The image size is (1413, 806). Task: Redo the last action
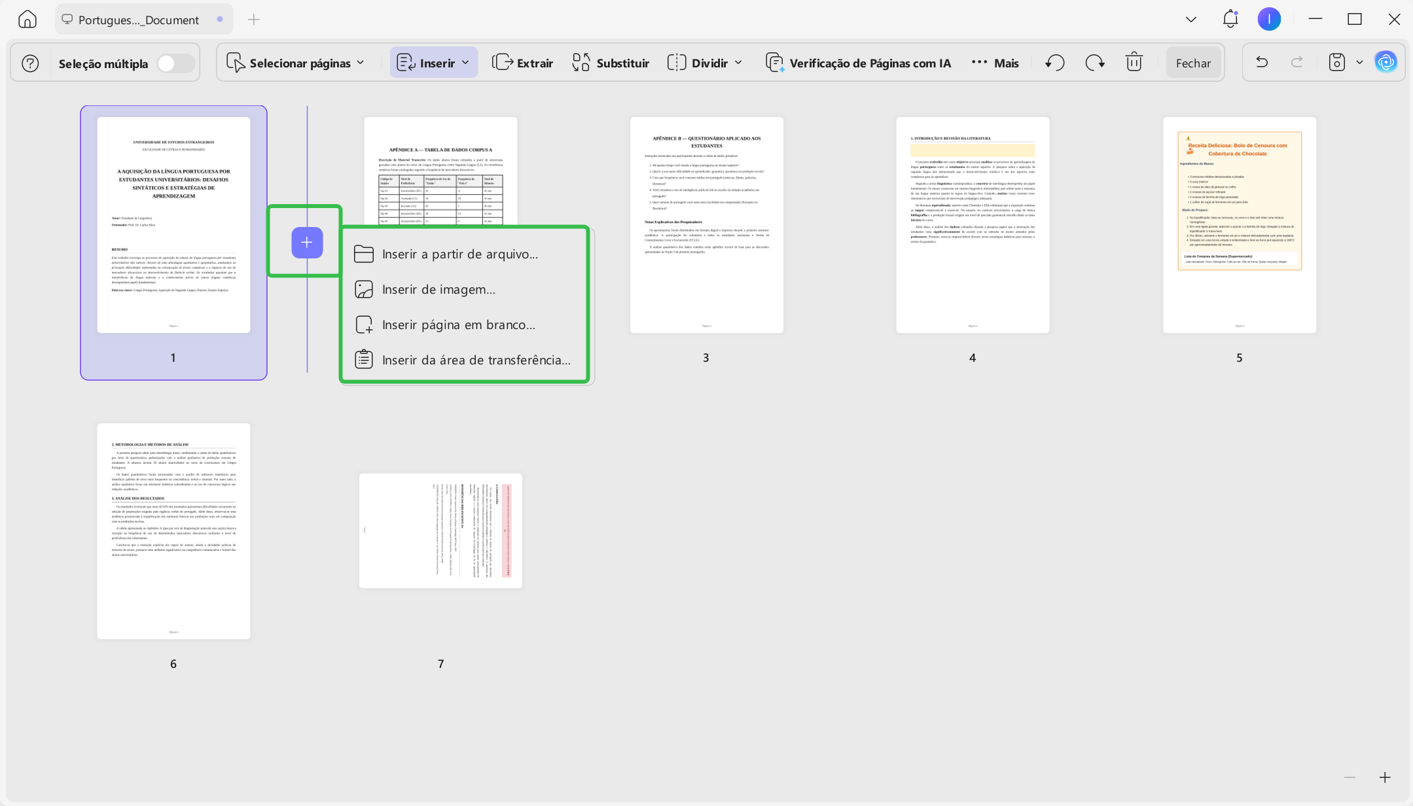(1297, 63)
